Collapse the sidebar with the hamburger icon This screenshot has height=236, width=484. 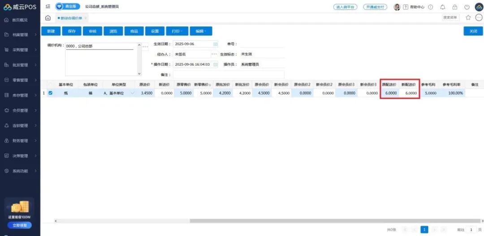[48, 7]
